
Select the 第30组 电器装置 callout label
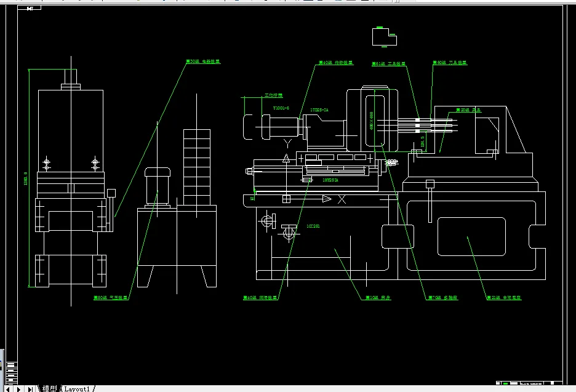point(203,62)
